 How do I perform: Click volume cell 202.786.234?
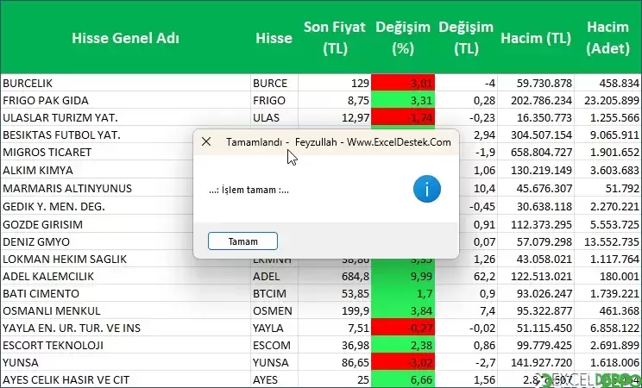(x=536, y=100)
